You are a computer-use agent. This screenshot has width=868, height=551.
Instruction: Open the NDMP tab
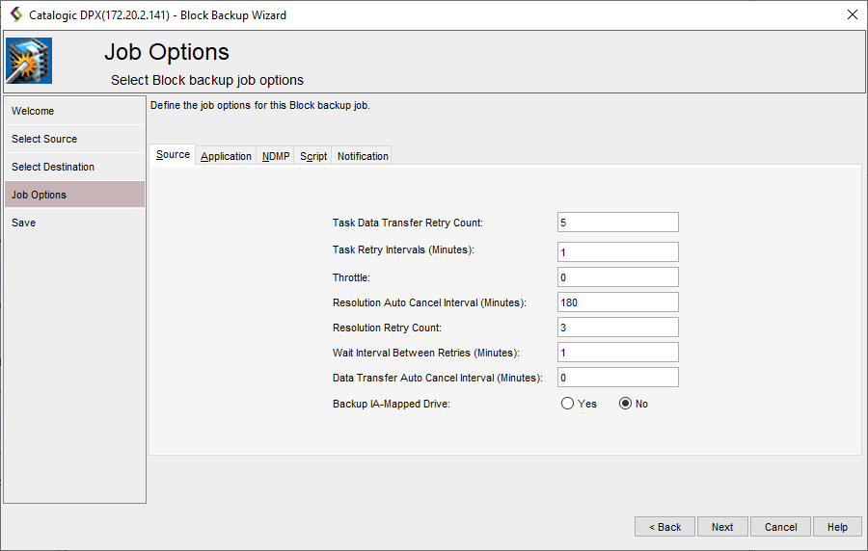click(275, 156)
